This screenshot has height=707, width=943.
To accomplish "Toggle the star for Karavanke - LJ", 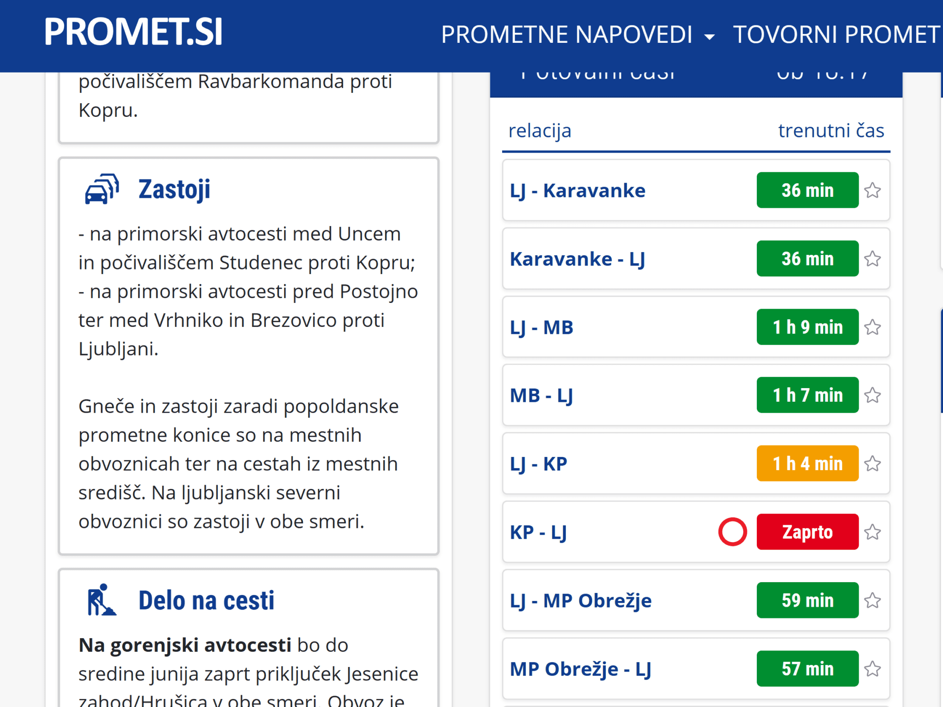I will [872, 259].
